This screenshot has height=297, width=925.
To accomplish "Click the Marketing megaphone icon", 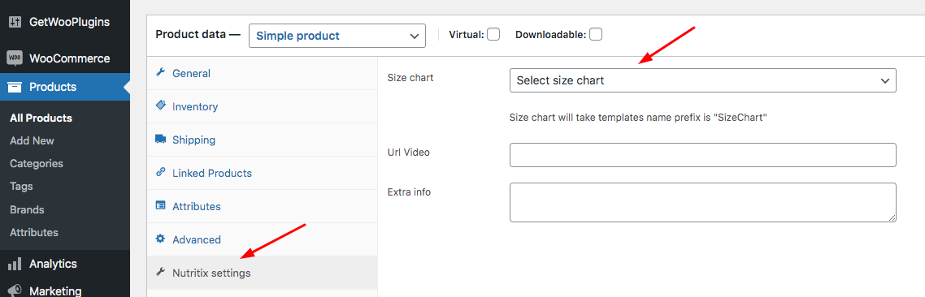I will click(x=15, y=291).
